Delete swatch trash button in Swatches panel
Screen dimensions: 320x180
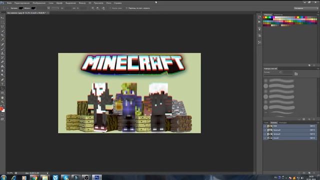click(314, 65)
